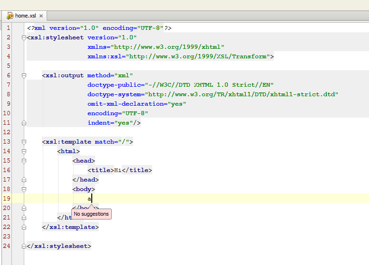The height and width of the screenshot is (265, 369).
Task: Click the XSL file icon on home.xsl tab
Action: coord(10,16)
